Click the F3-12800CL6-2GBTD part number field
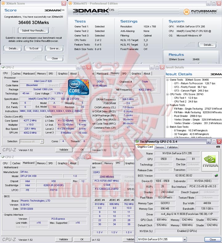Viewport: 222px width, 243px height. pyautogui.click(x=107, y=189)
